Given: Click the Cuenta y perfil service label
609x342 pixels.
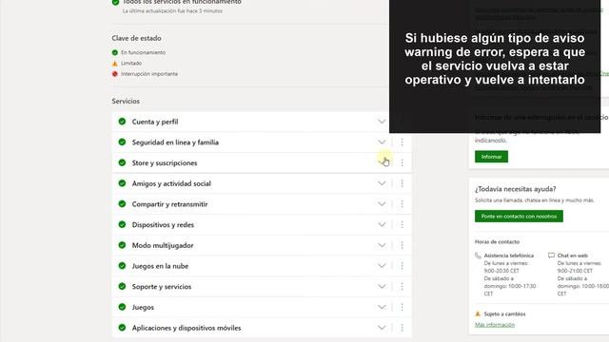Looking at the screenshot, I should click(155, 122).
